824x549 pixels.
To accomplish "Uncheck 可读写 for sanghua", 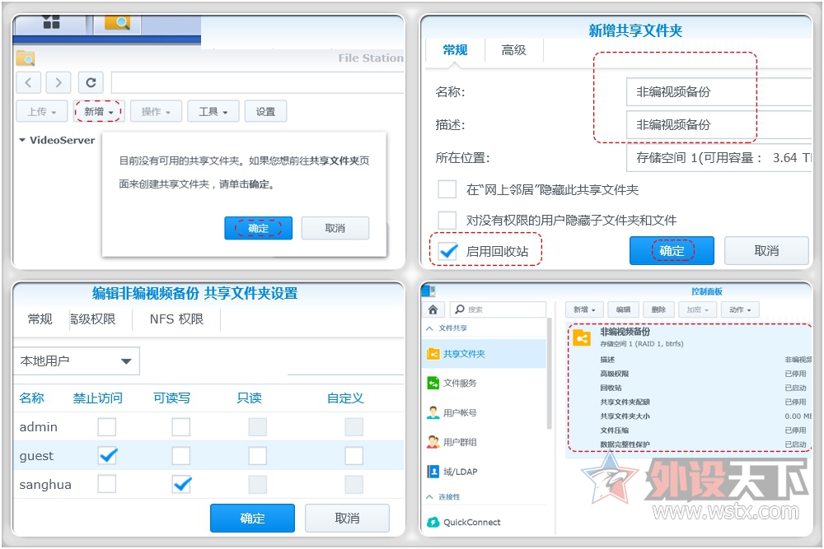I will click(182, 484).
